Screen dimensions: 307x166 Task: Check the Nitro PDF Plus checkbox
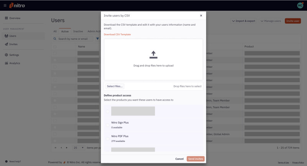coord(107,139)
